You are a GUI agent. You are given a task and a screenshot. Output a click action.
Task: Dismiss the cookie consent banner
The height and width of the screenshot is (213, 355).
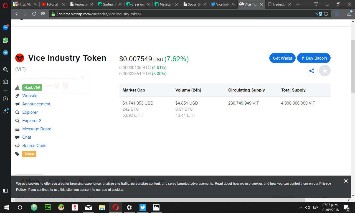coord(346,181)
